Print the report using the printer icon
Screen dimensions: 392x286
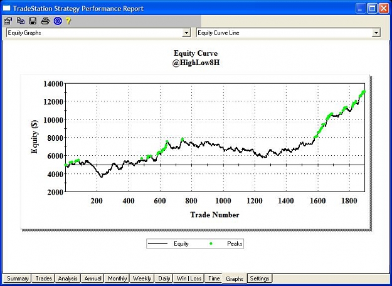[x=45, y=21]
